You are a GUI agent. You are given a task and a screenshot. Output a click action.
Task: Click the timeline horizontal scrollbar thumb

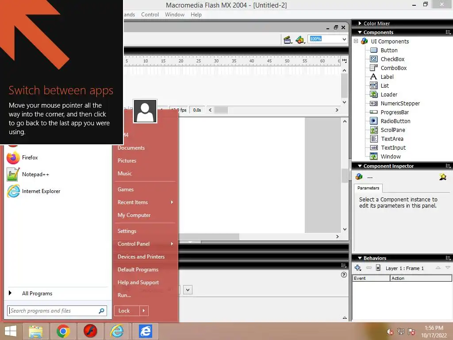coord(221,110)
